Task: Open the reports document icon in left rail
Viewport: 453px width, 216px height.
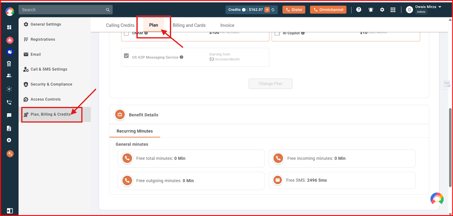Action: (9, 128)
